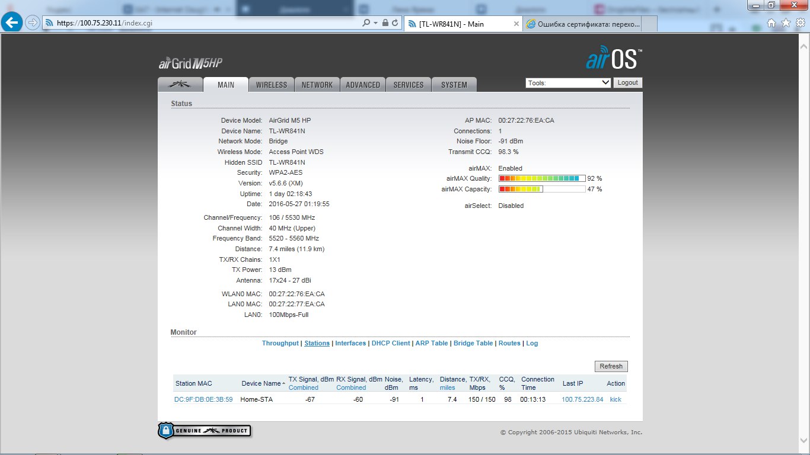The width and height of the screenshot is (810, 455).
Task: Click the search magnifier in address bar
Action: (x=366, y=23)
